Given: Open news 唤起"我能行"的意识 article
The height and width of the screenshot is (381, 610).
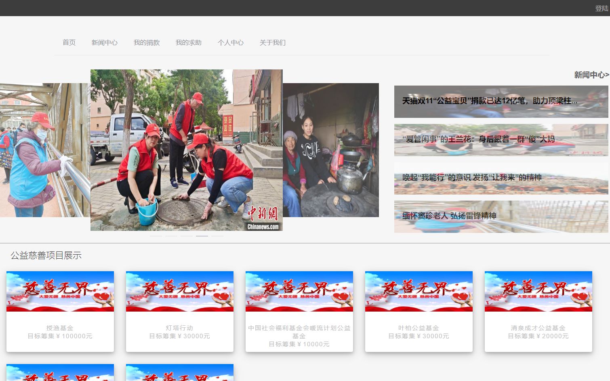Looking at the screenshot, I should click(501, 178).
